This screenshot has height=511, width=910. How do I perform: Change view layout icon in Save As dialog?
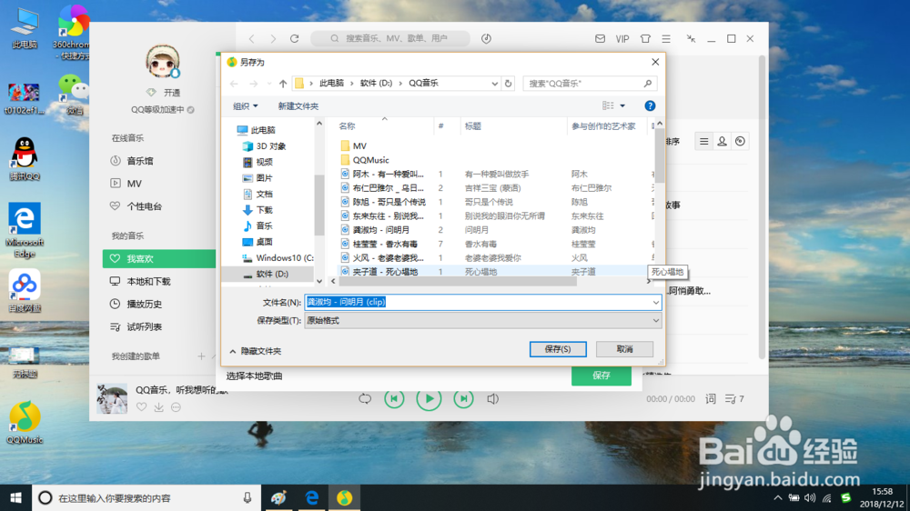608,105
